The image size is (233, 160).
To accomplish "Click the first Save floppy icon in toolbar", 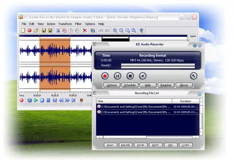I will [44, 30].
